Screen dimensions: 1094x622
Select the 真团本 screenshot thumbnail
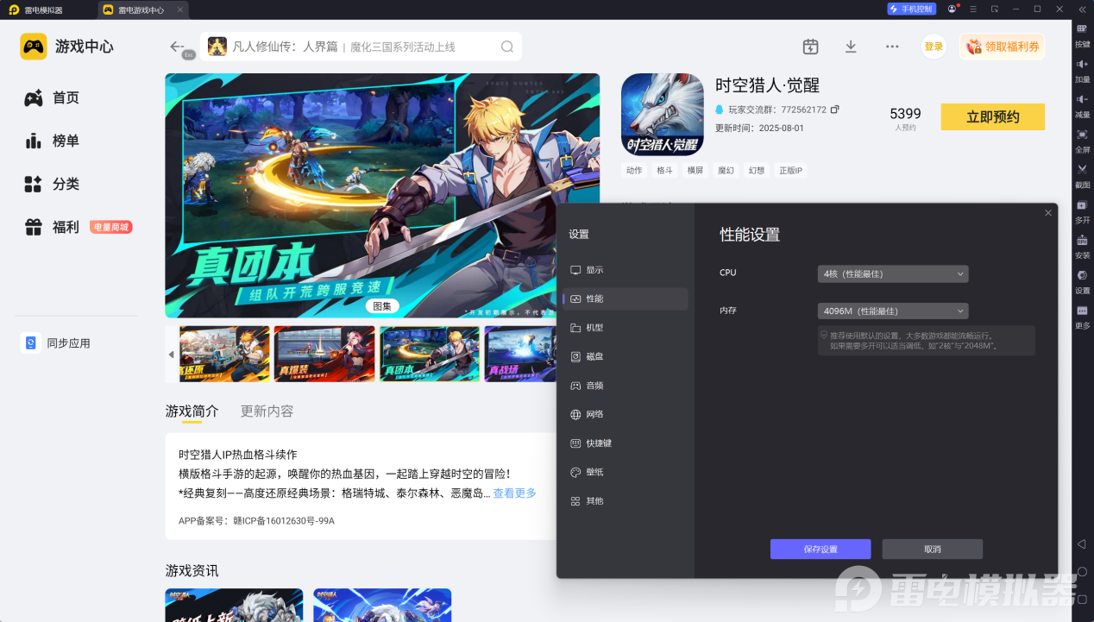coord(429,354)
